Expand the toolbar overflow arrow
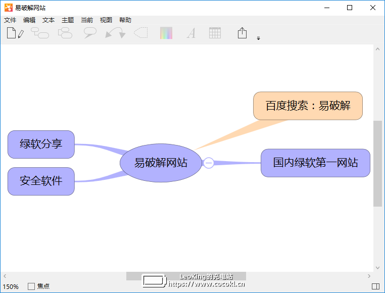The image size is (385, 293). coord(258,38)
